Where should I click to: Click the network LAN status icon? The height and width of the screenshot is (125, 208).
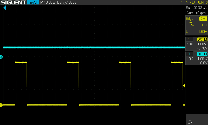click(x=190, y=122)
